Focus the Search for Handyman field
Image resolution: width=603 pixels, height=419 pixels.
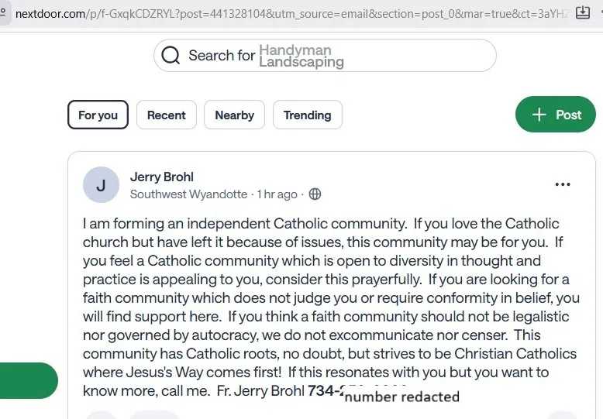[341, 56]
